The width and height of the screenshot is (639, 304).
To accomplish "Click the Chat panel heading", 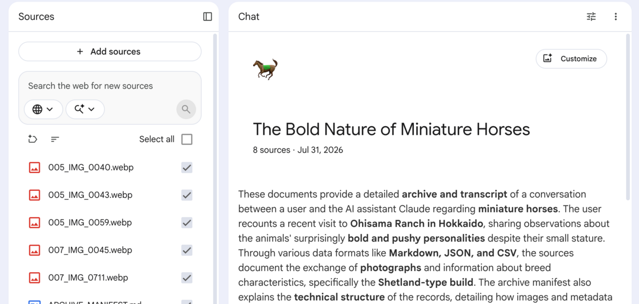I will [x=248, y=17].
